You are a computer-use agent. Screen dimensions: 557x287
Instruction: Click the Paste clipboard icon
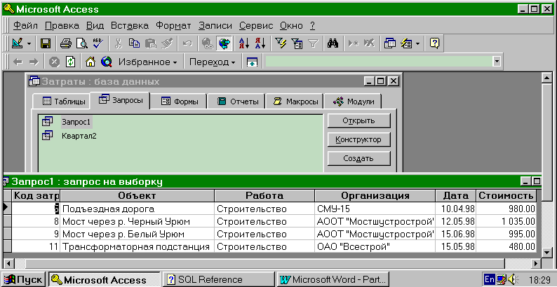click(x=151, y=43)
